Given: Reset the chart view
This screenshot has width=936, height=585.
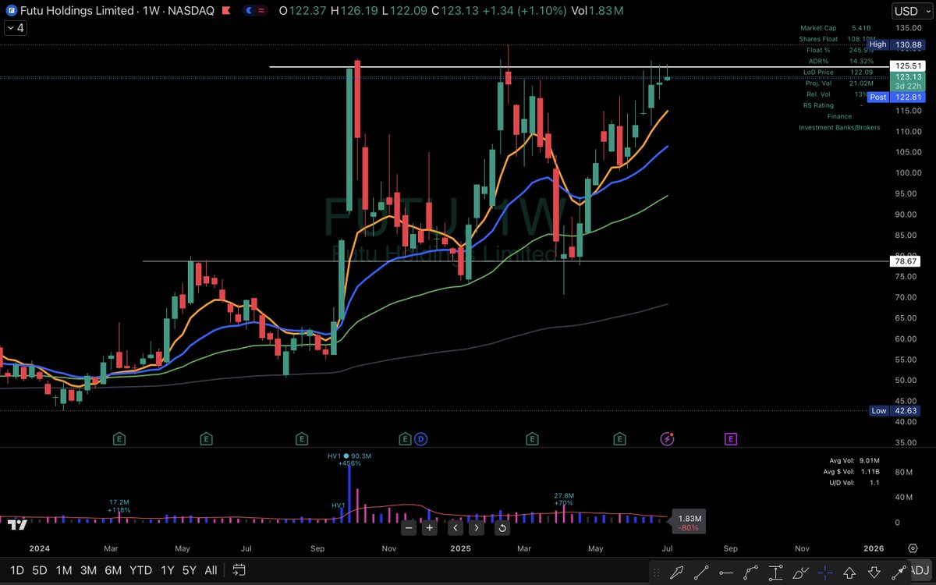Looking at the screenshot, I should (x=503, y=528).
